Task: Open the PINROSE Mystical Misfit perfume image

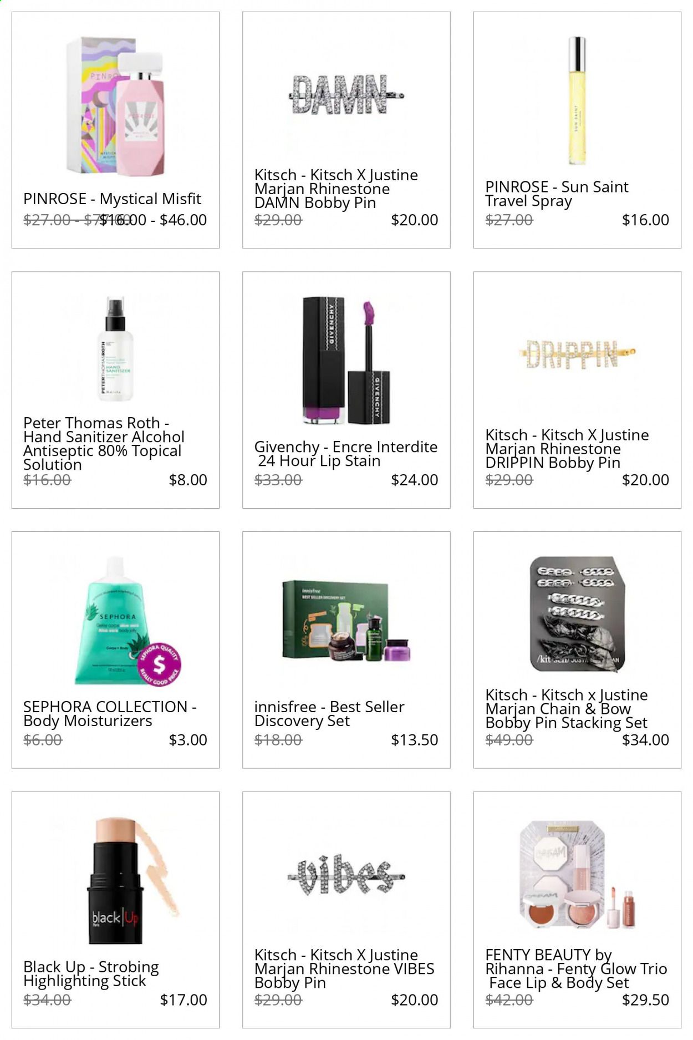Action: pyautogui.click(x=115, y=105)
